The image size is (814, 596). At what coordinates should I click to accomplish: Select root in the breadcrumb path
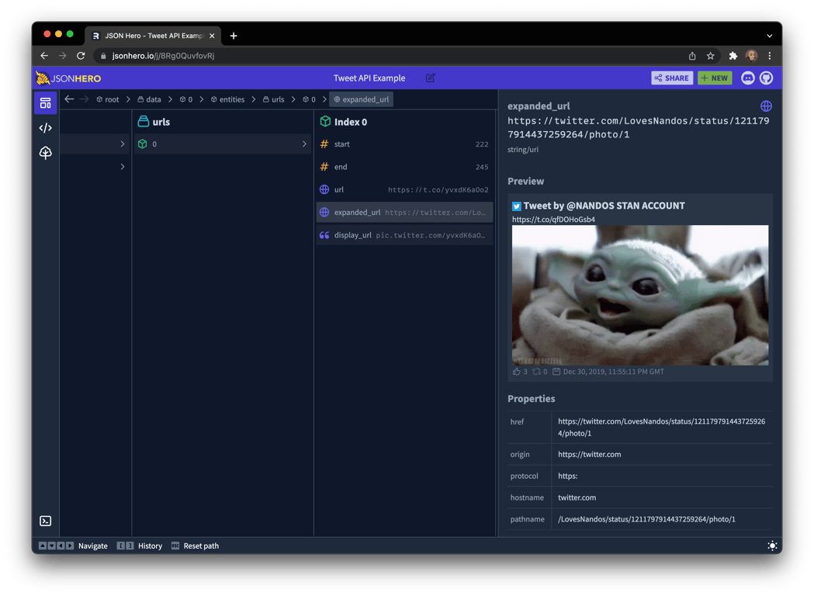(x=107, y=99)
